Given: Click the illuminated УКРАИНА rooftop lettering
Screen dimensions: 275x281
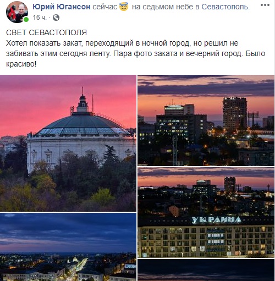Looking at the screenshot, I should pos(216,220).
